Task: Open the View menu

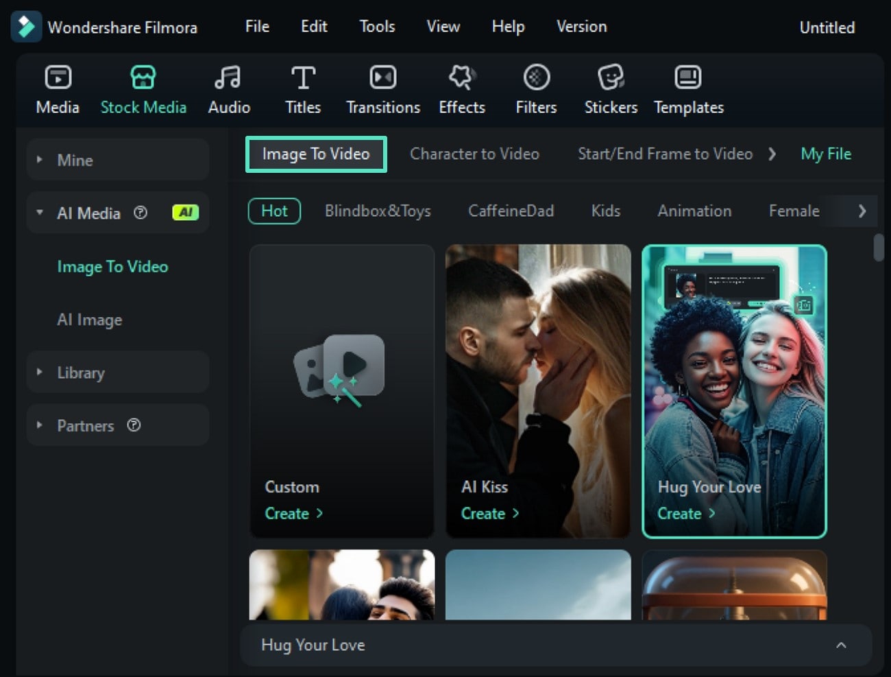Action: click(x=443, y=27)
